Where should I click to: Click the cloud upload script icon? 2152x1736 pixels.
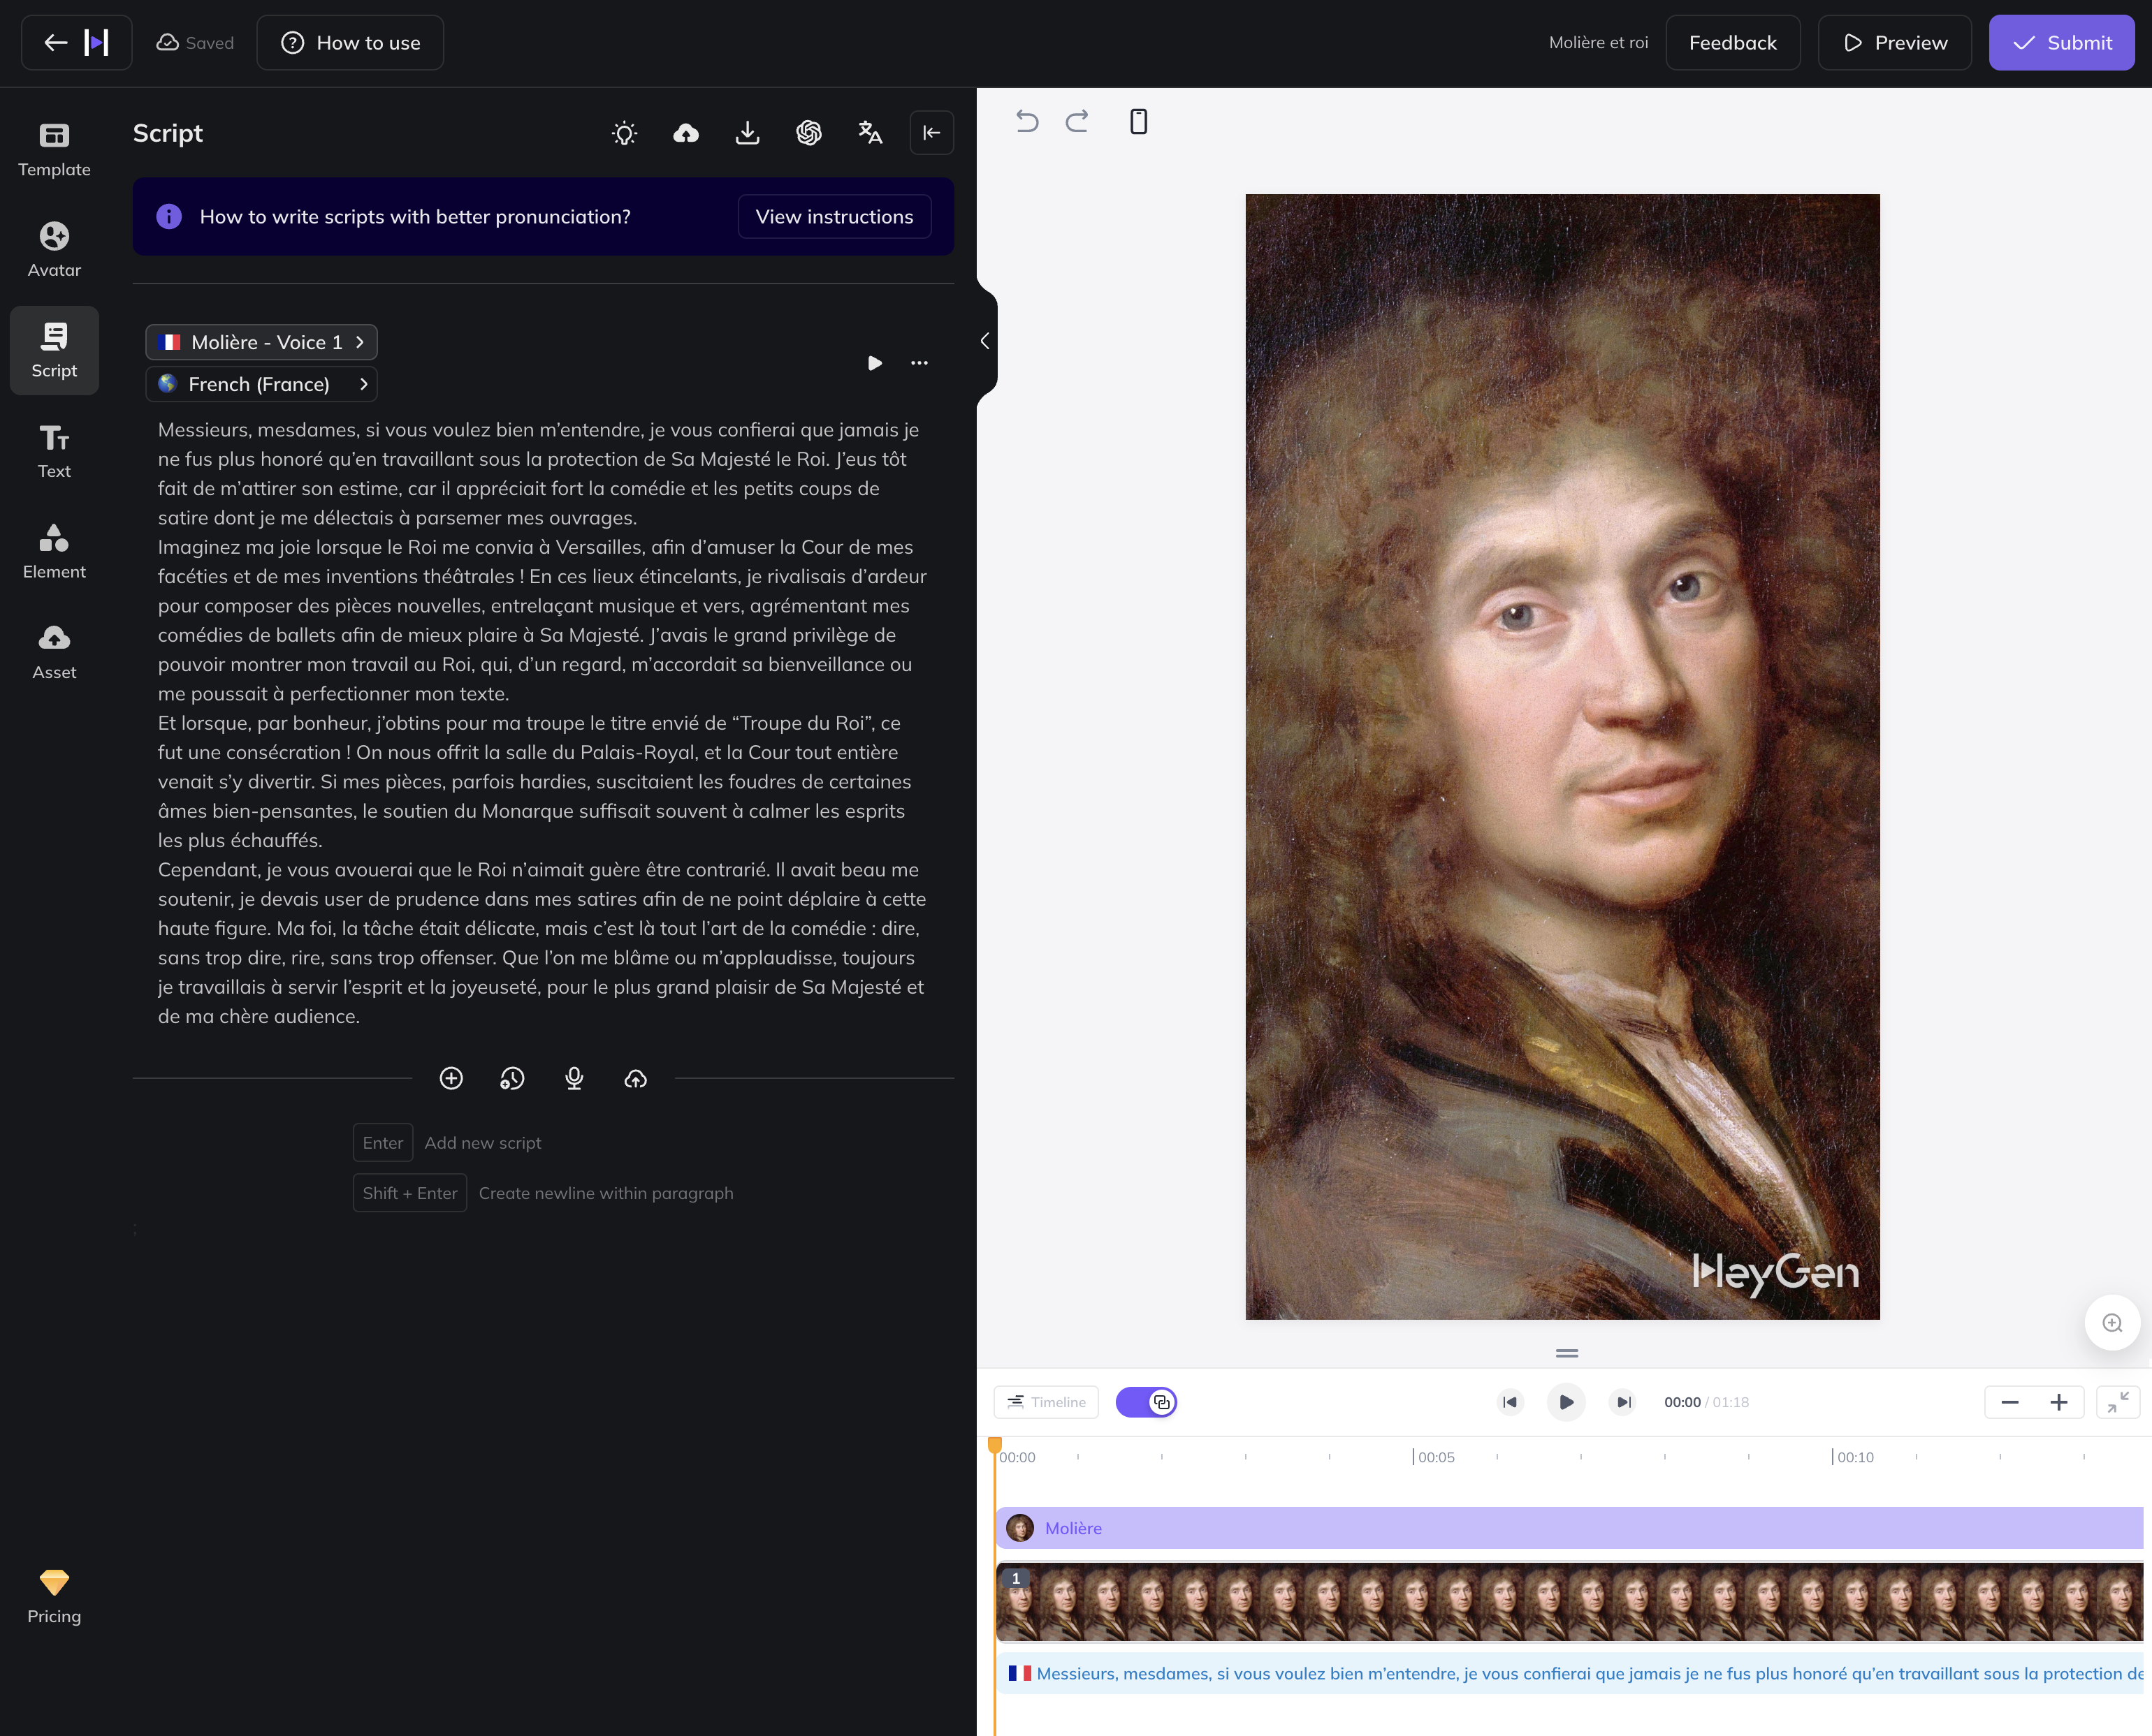pos(686,133)
